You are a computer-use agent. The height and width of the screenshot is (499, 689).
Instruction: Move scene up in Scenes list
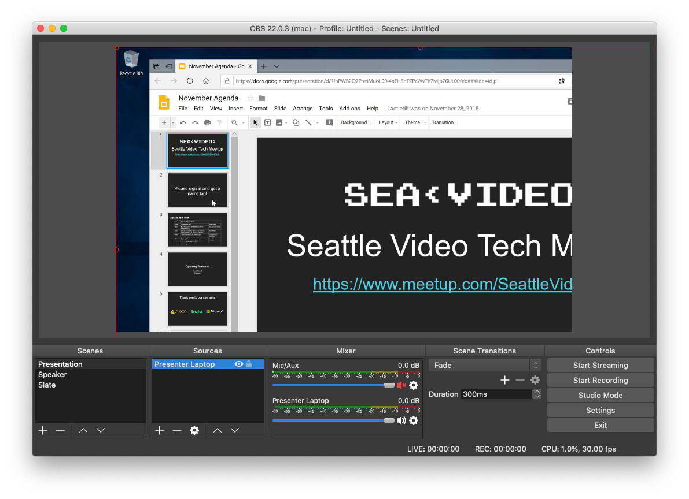(x=83, y=430)
